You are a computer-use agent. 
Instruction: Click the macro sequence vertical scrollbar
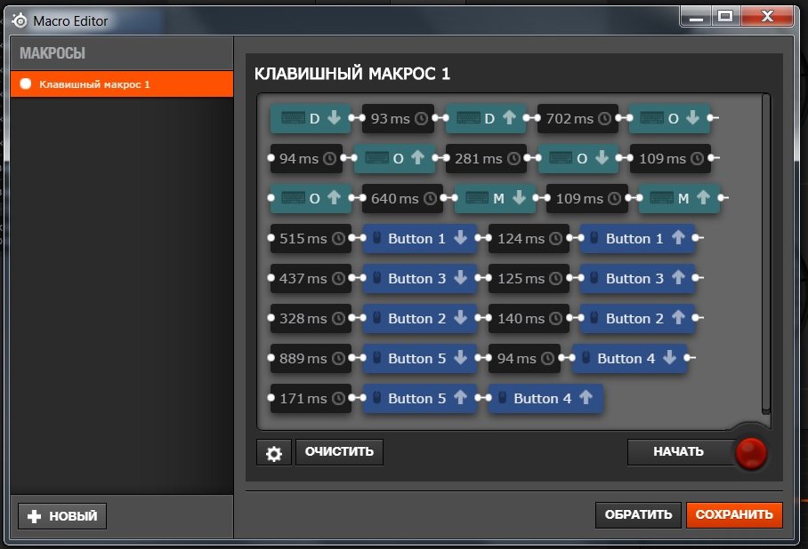pyautogui.click(x=766, y=254)
